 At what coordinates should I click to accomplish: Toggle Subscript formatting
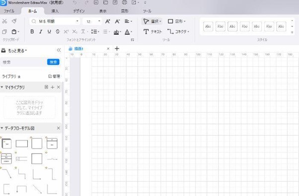(x=75, y=32)
